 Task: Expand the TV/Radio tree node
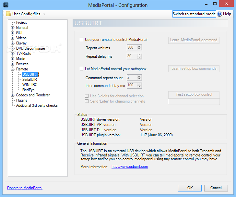(13, 54)
